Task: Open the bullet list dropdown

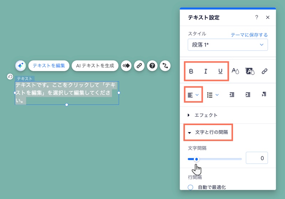Action: point(213,95)
